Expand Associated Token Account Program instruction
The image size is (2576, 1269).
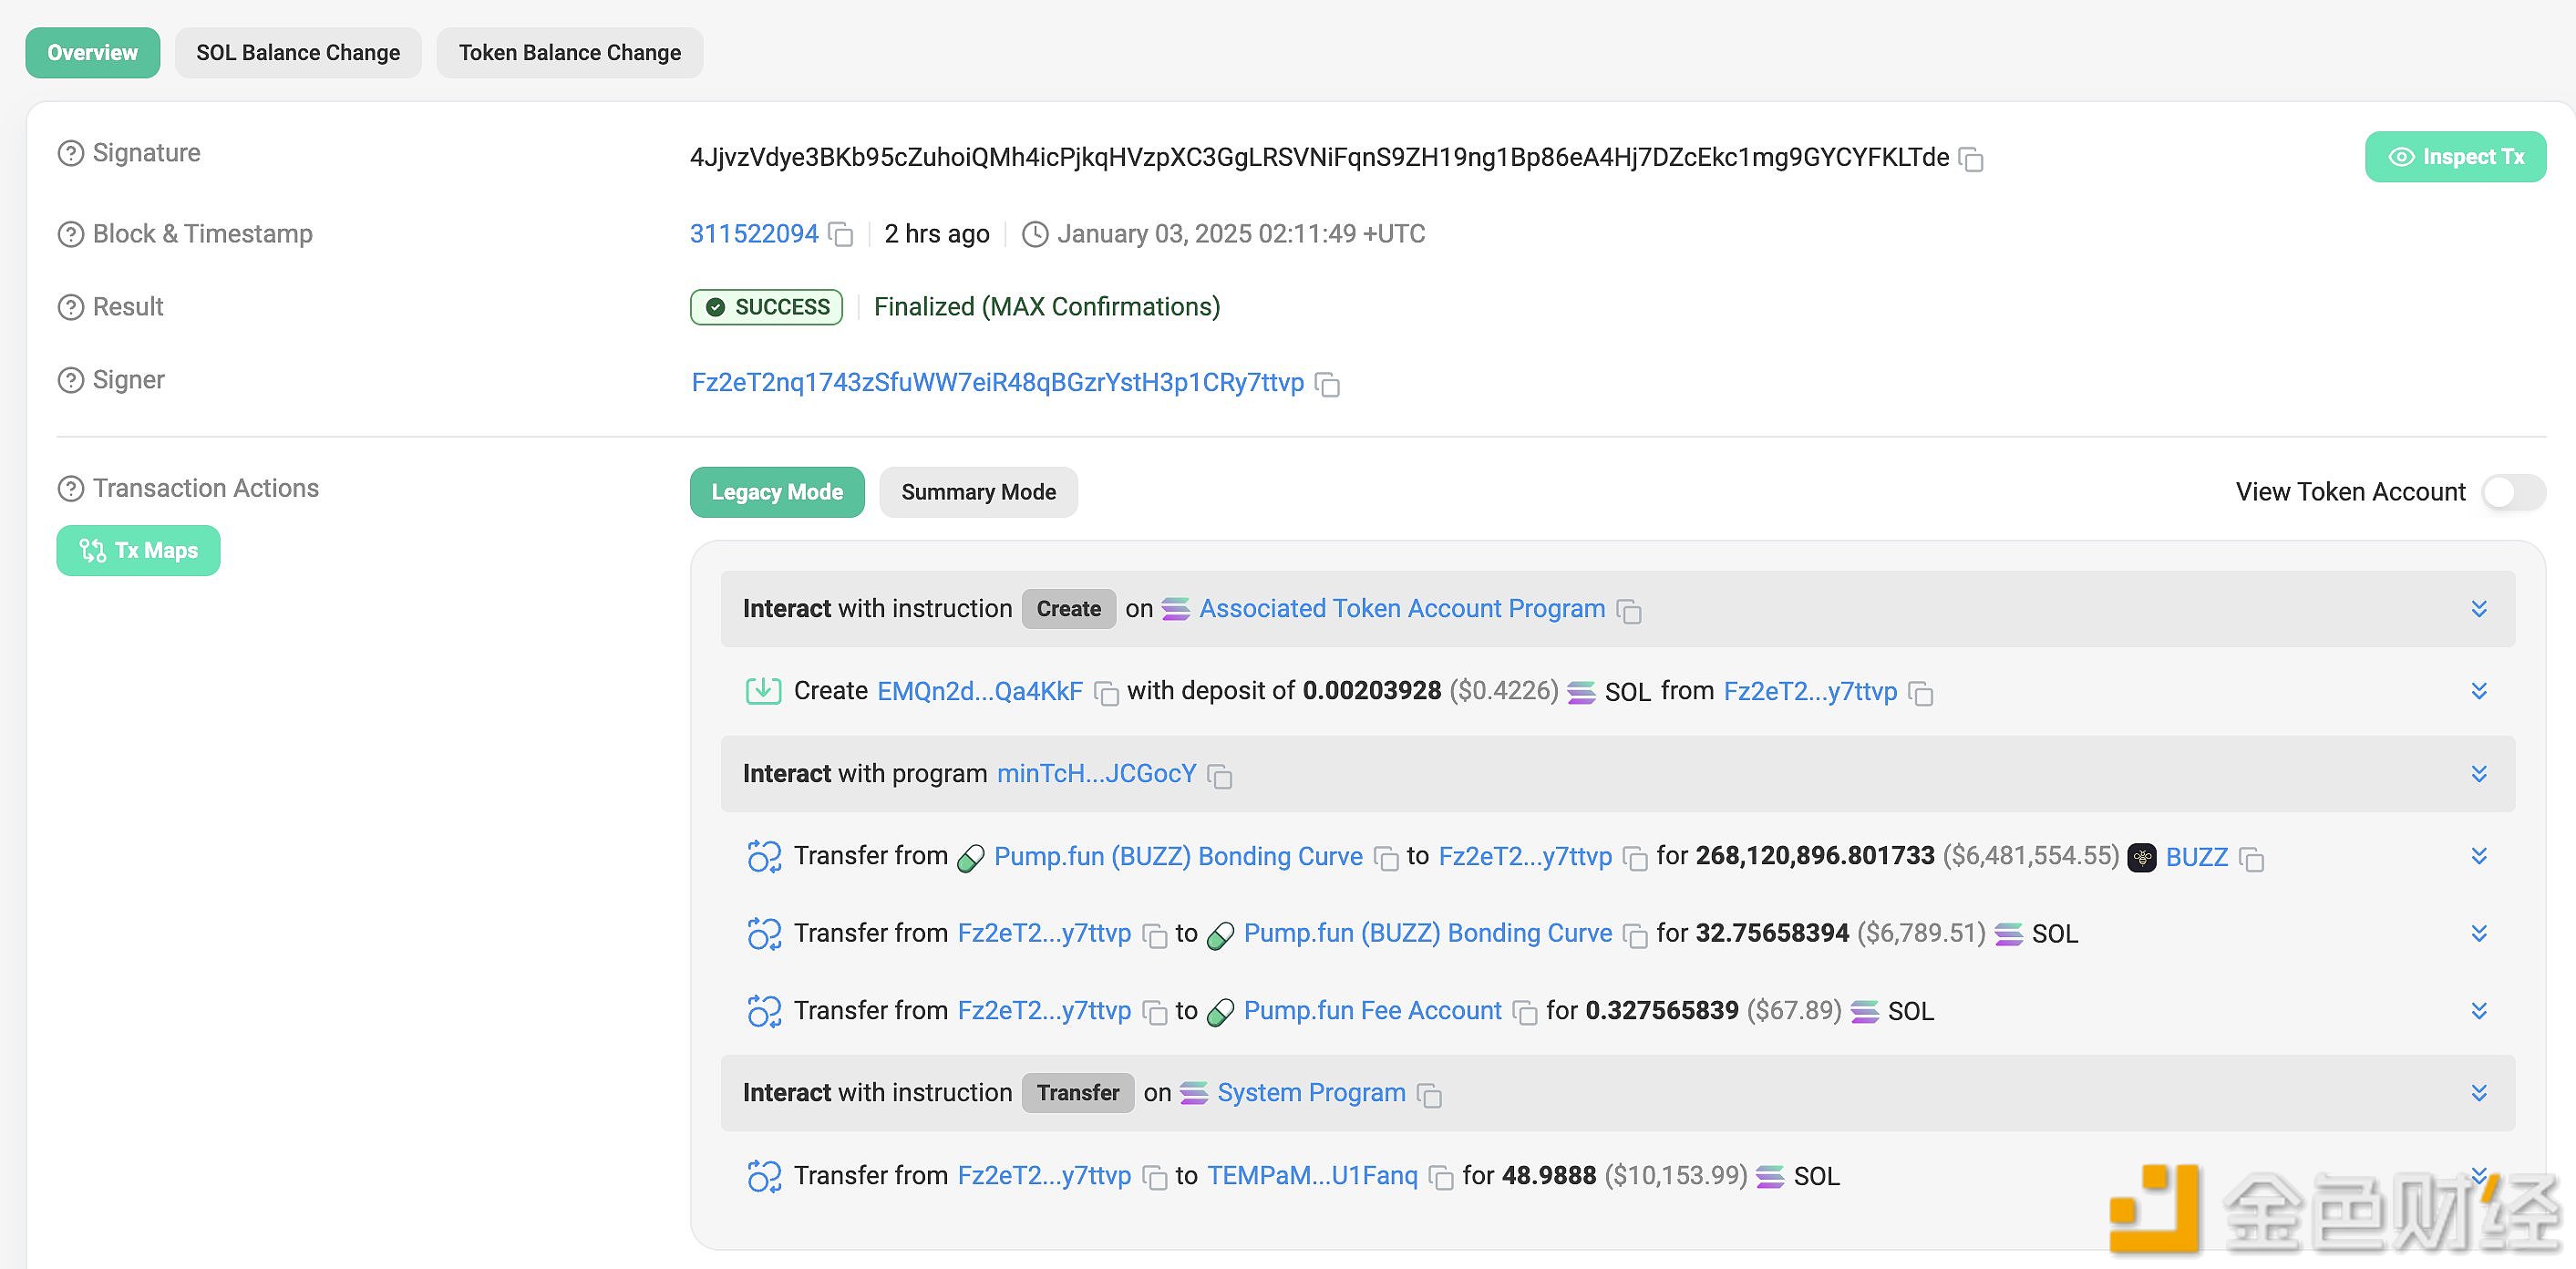[2479, 609]
